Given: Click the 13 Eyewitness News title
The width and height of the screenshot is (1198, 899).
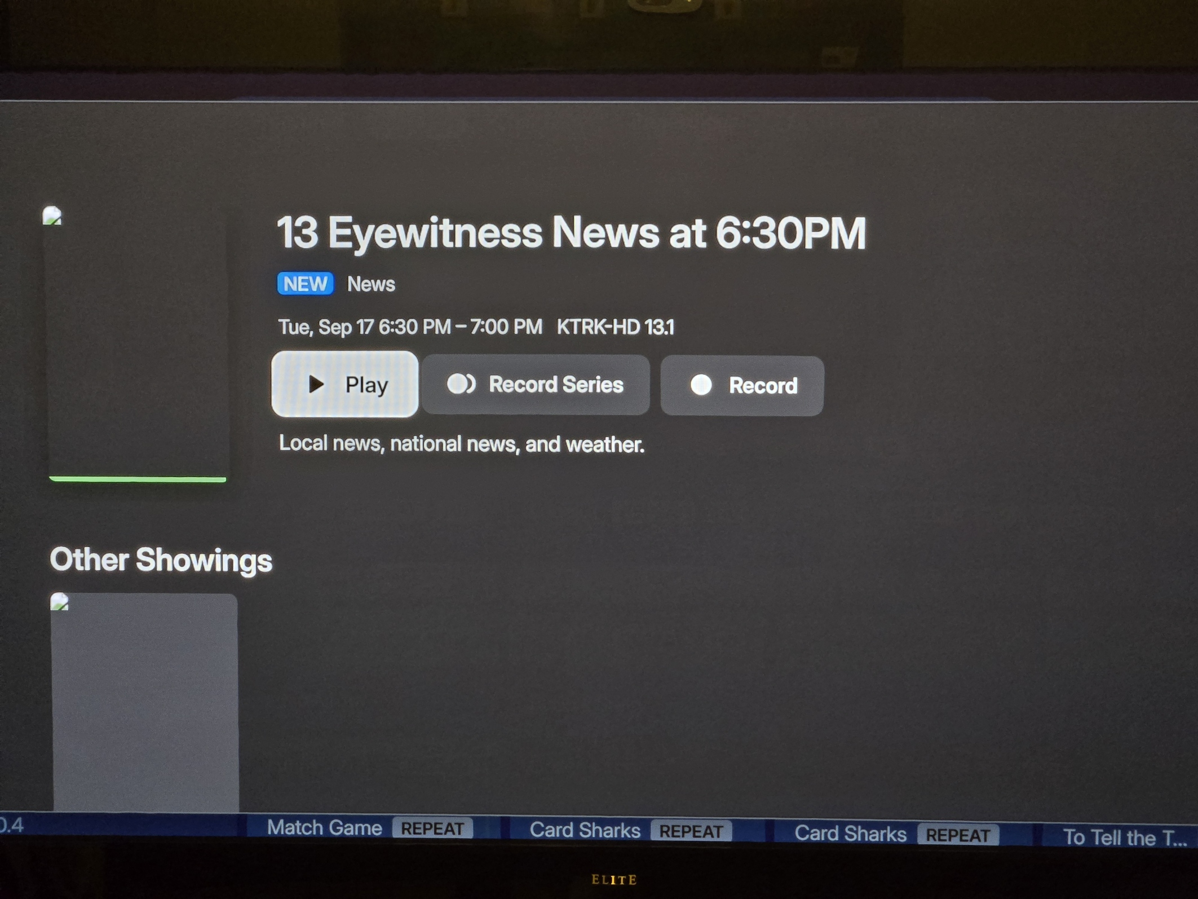Looking at the screenshot, I should (x=571, y=233).
